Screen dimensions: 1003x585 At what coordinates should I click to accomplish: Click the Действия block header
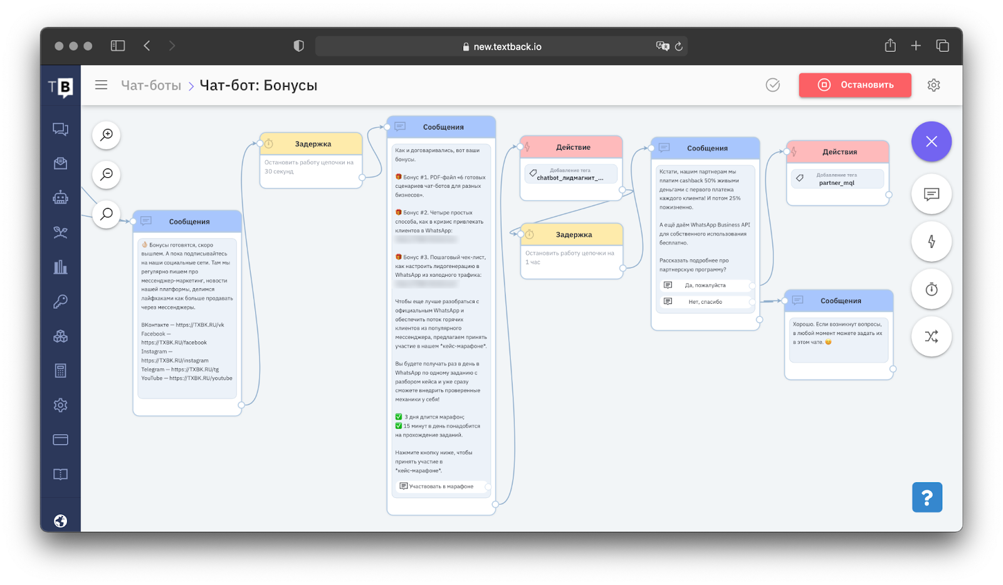point(838,152)
